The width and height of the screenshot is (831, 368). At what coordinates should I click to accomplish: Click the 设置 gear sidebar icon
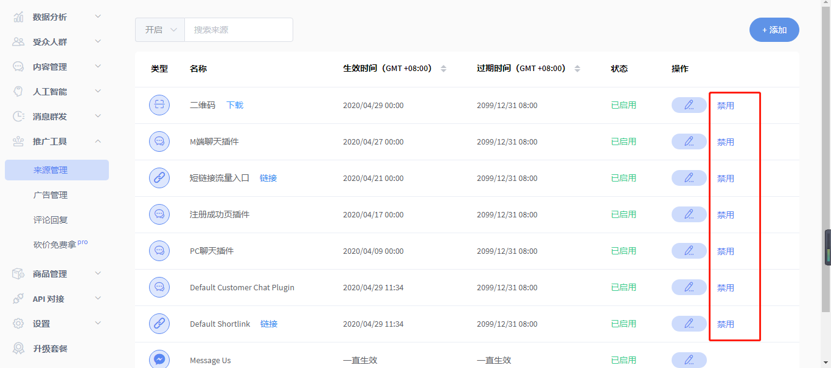click(18, 324)
